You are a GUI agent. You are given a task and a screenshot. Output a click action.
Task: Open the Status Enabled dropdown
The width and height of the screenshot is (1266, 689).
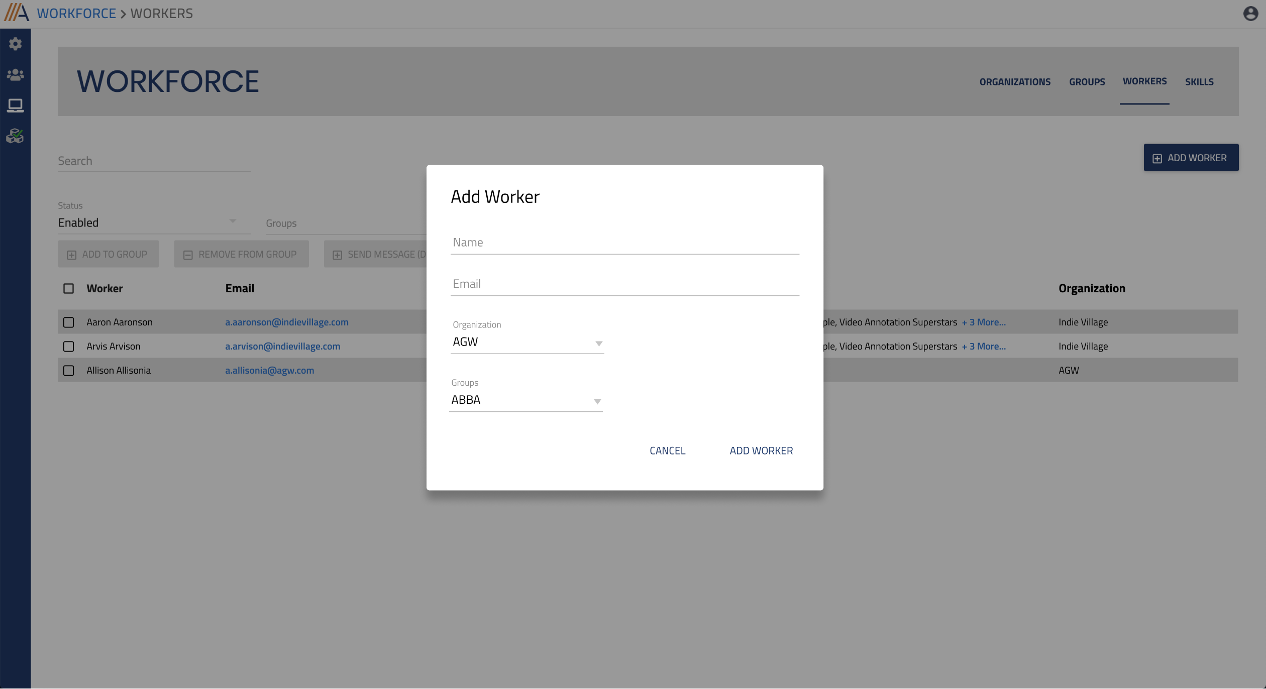[x=154, y=222]
